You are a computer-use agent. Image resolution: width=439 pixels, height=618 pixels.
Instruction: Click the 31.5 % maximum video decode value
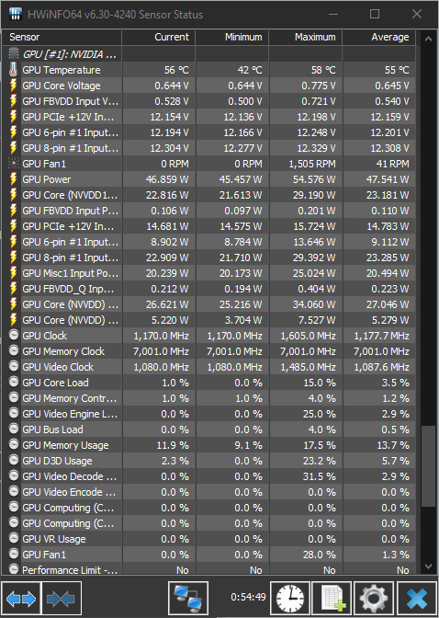tap(320, 476)
